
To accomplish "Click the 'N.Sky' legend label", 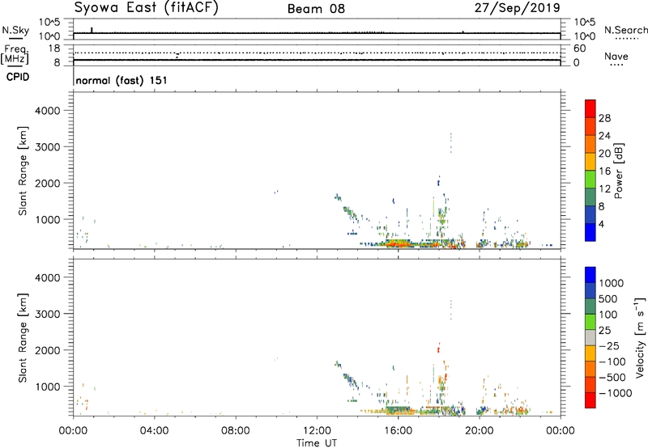I will point(15,30).
